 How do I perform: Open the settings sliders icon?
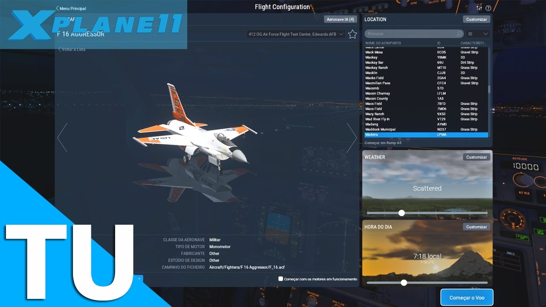click(x=479, y=8)
